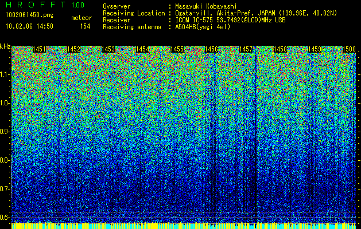
Task: Click the yellow and cyan signal level strip
Action: tap(184, 226)
